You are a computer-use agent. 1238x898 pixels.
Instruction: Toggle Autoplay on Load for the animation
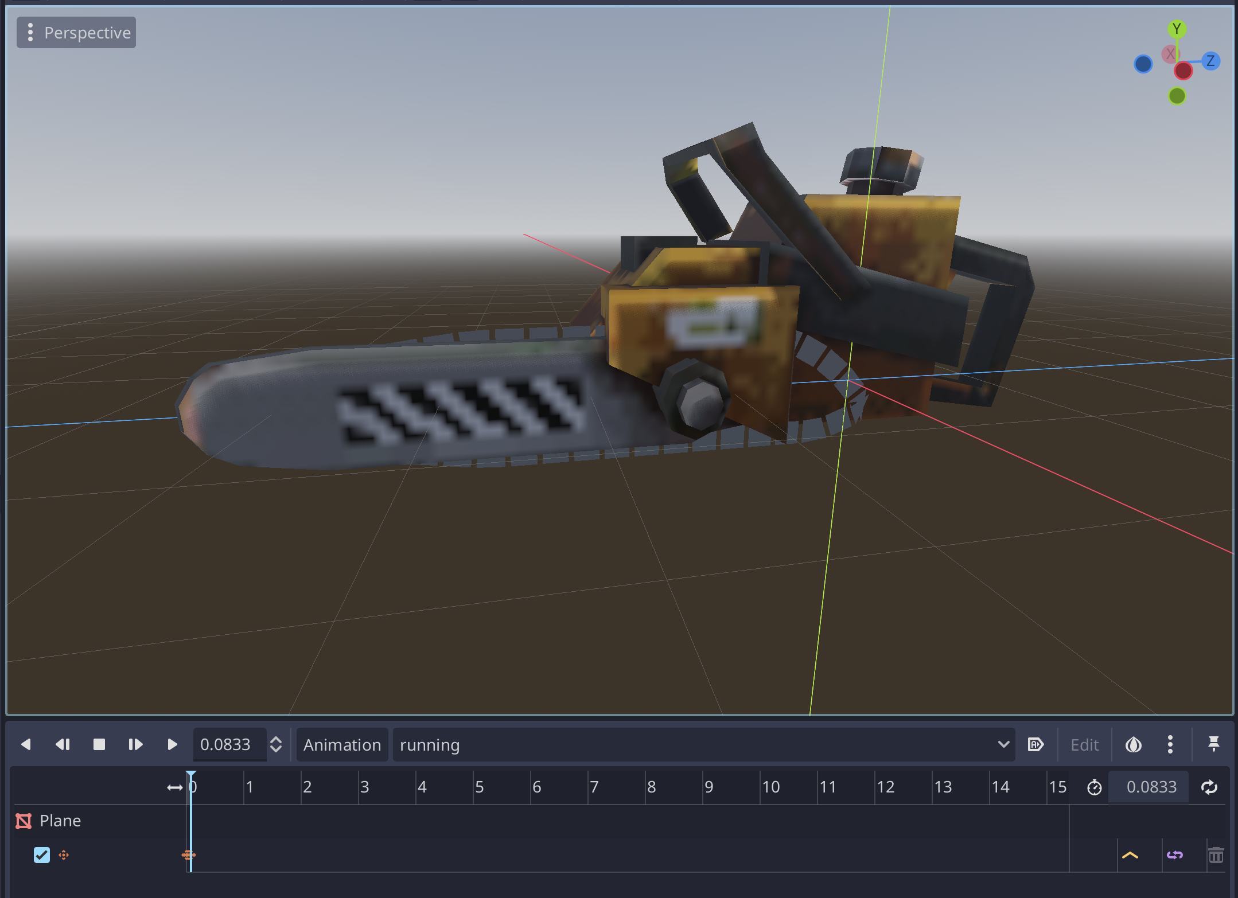tap(1036, 744)
